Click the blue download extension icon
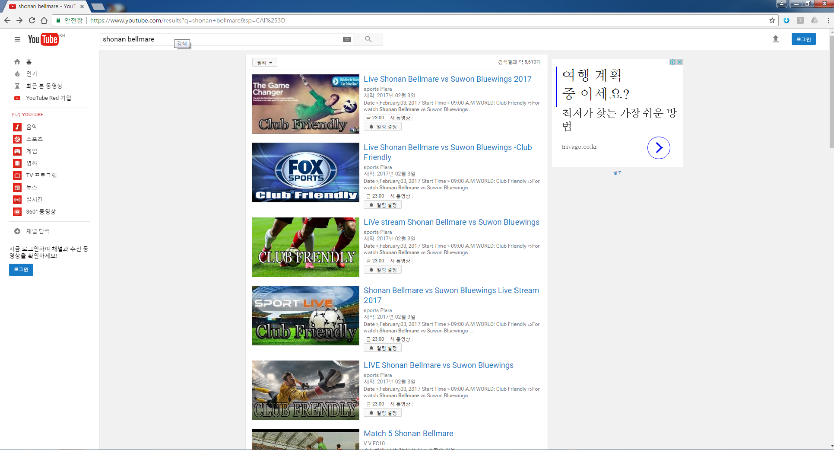This screenshot has width=834, height=450. (786, 20)
